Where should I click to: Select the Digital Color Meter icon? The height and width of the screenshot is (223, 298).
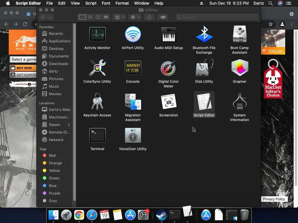point(168,68)
